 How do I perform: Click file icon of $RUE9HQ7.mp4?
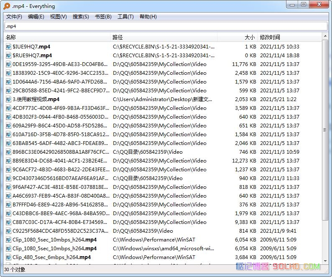(x=8, y=56)
